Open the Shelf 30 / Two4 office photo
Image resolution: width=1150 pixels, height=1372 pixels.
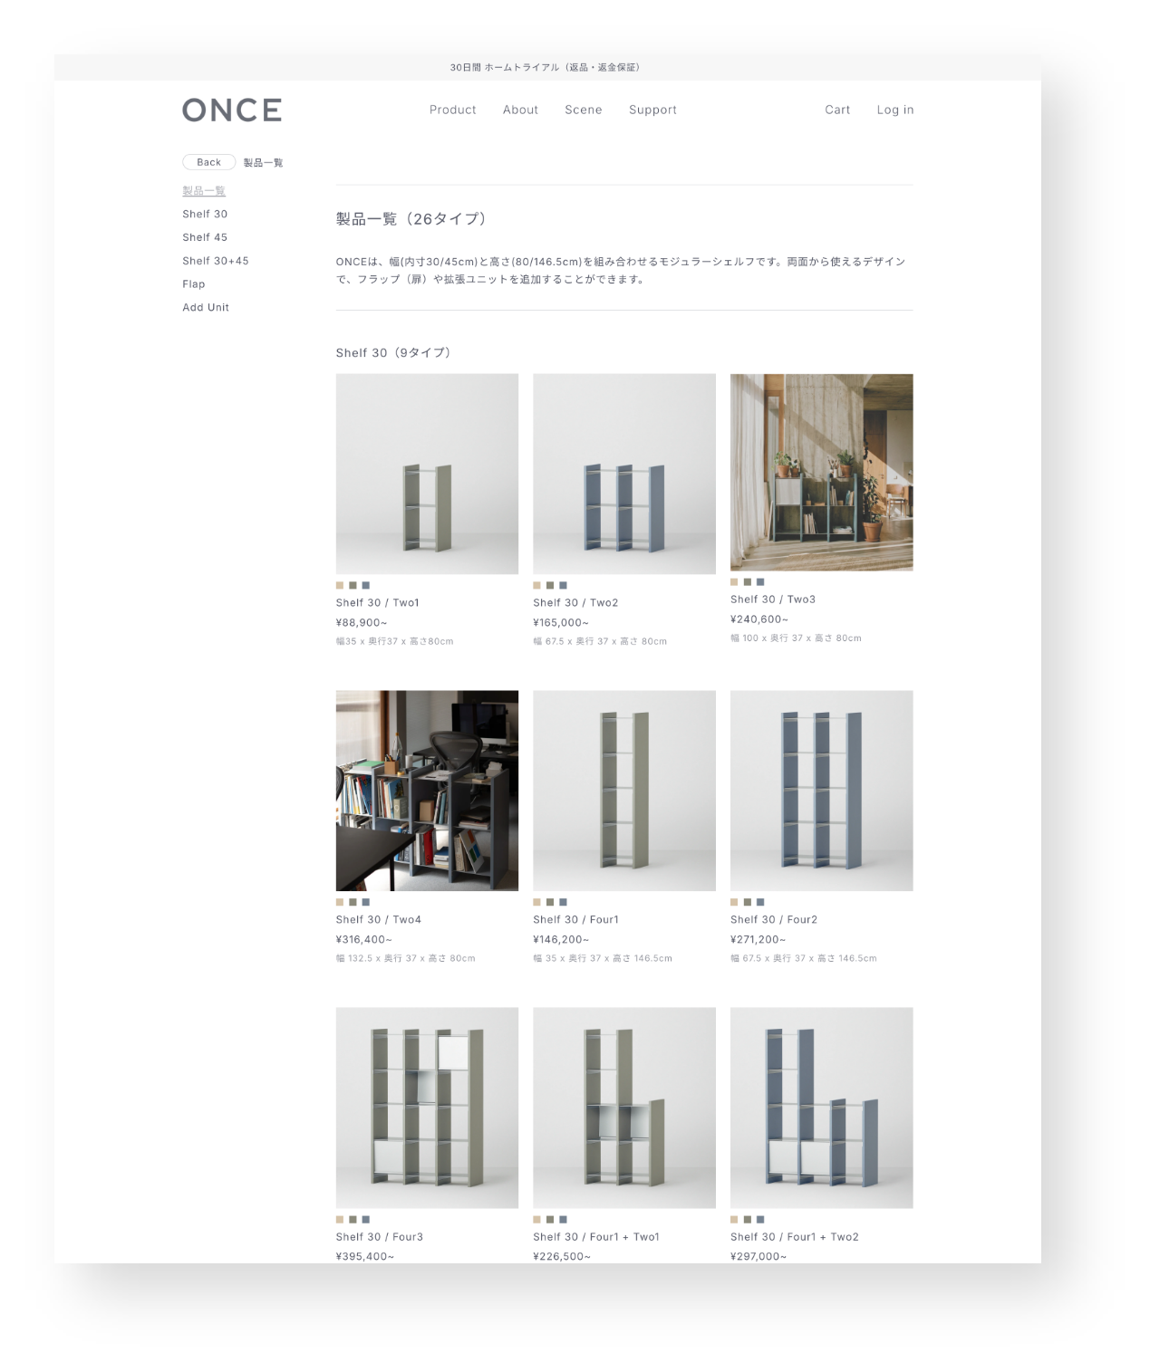[427, 791]
